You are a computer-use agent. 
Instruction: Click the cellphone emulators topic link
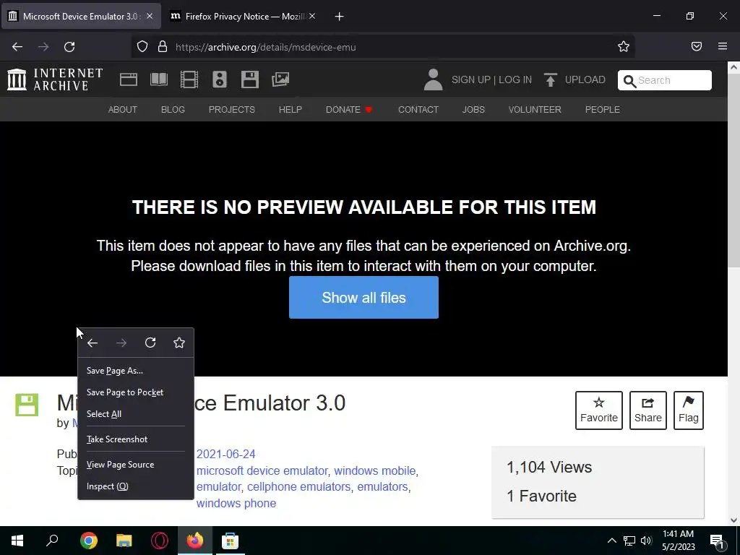(298, 486)
